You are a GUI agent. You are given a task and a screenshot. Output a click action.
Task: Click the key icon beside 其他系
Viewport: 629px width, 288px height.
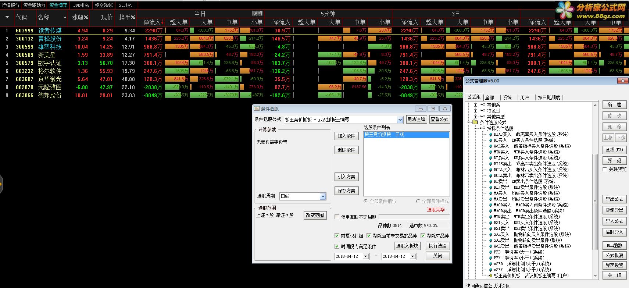pos(482,105)
